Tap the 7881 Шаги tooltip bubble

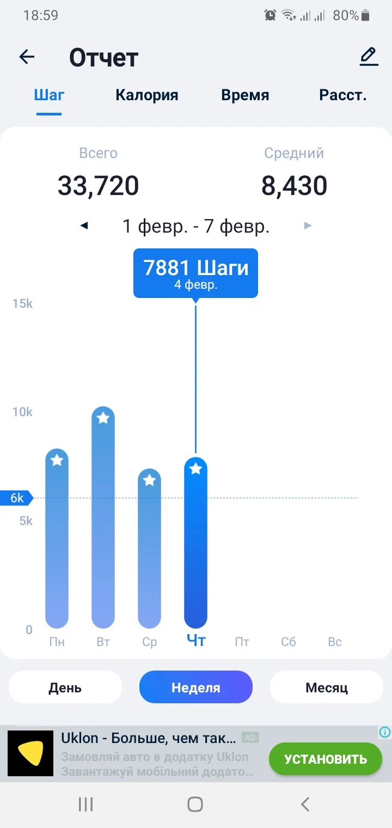pos(195,273)
